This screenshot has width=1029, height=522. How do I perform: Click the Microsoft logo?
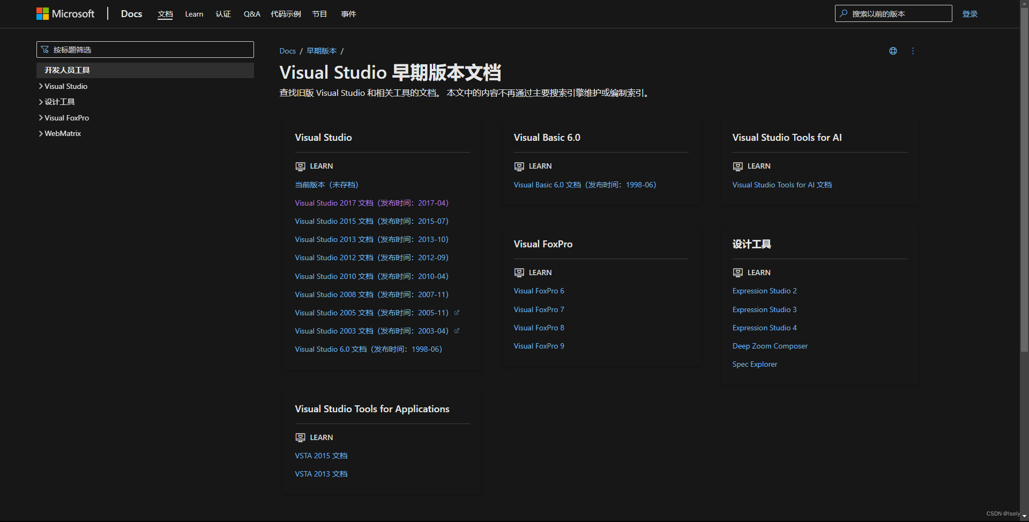click(x=65, y=13)
